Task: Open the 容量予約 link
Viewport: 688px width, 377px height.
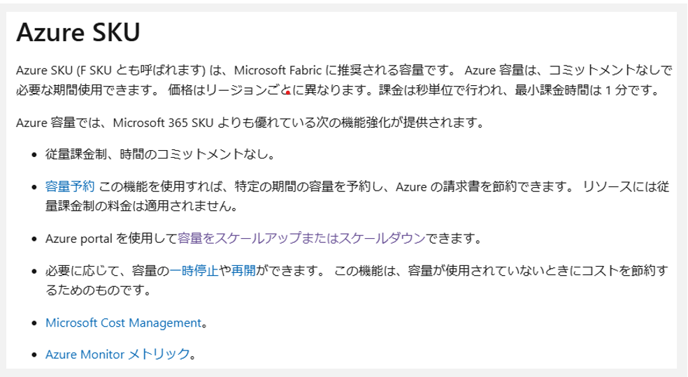Action: click(70, 186)
